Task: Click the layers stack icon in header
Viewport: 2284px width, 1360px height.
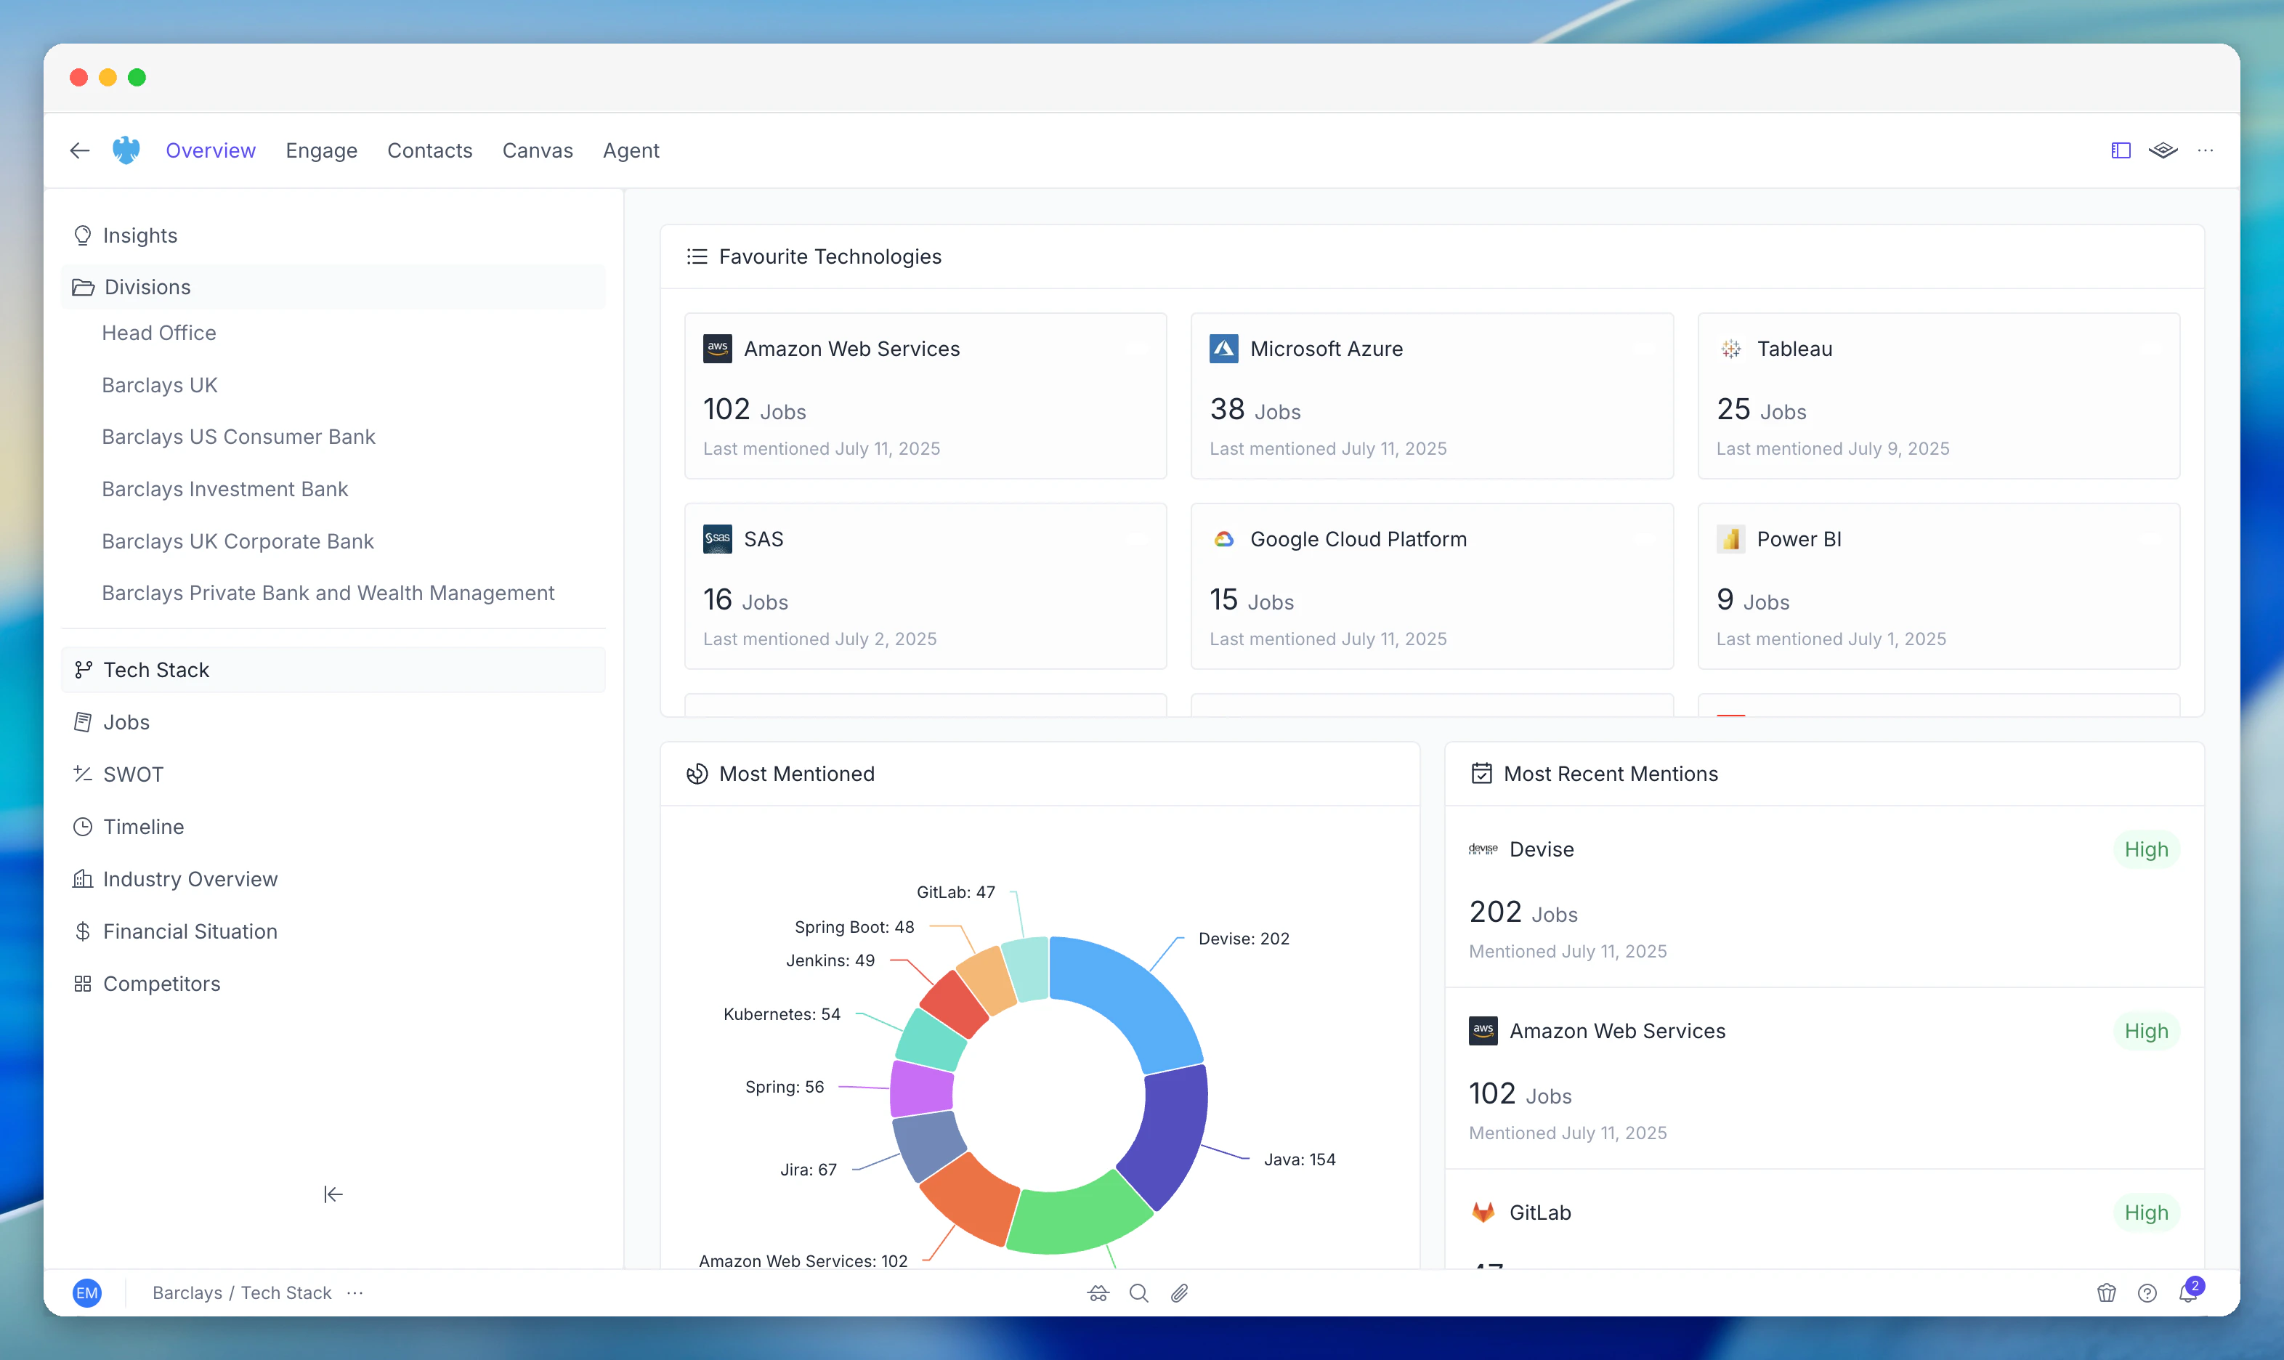Action: [x=2163, y=150]
